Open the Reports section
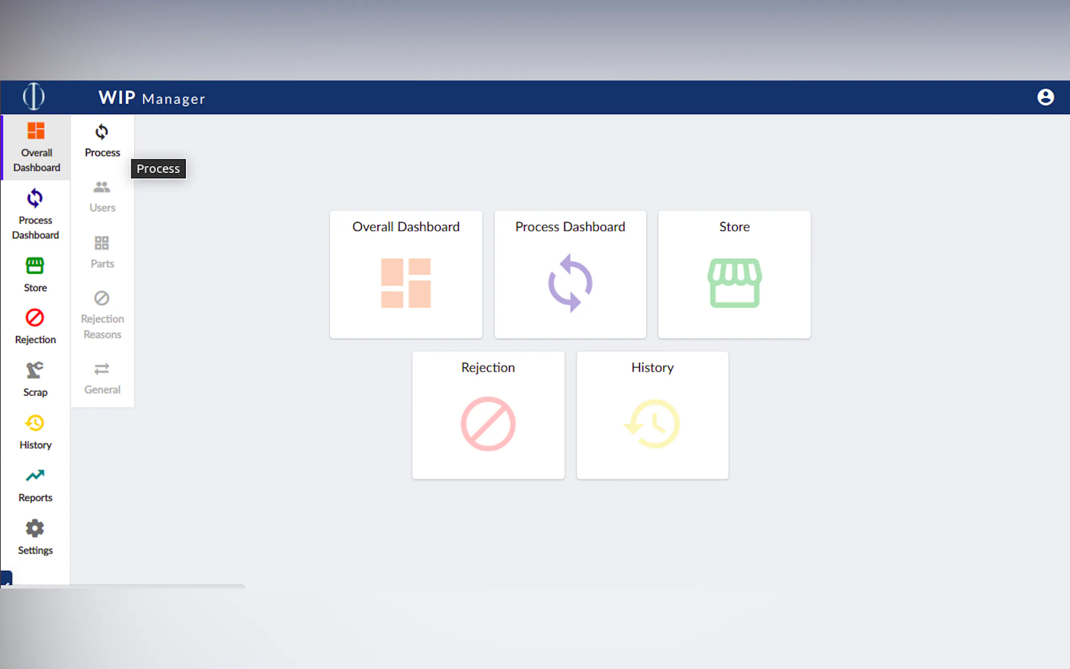 (35, 484)
